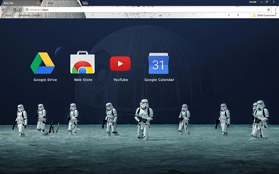Select the Apps tab
Screen dimensions: 279x174
pos(61,3)
